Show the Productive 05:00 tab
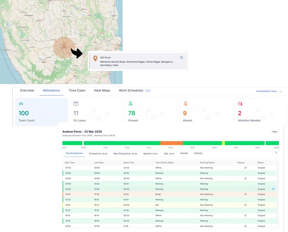Image resolution: width=288 pixels, height=232 pixels. pyautogui.click(x=98, y=154)
